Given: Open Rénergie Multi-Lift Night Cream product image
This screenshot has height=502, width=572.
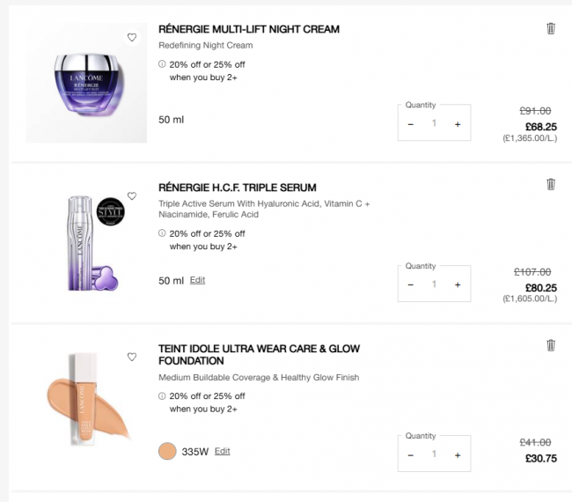Looking at the screenshot, I should (86, 83).
